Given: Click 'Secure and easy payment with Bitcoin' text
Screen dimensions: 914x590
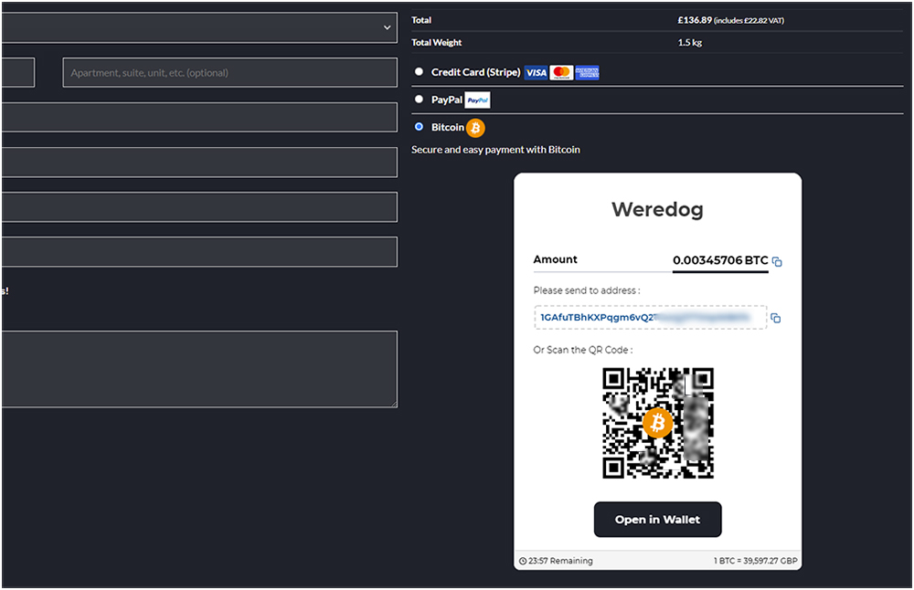Looking at the screenshot, I should tap(495, 150).
